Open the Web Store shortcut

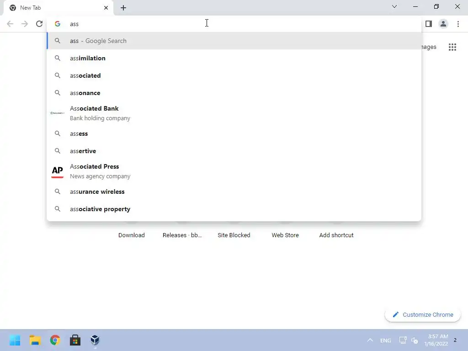[285, 235]
